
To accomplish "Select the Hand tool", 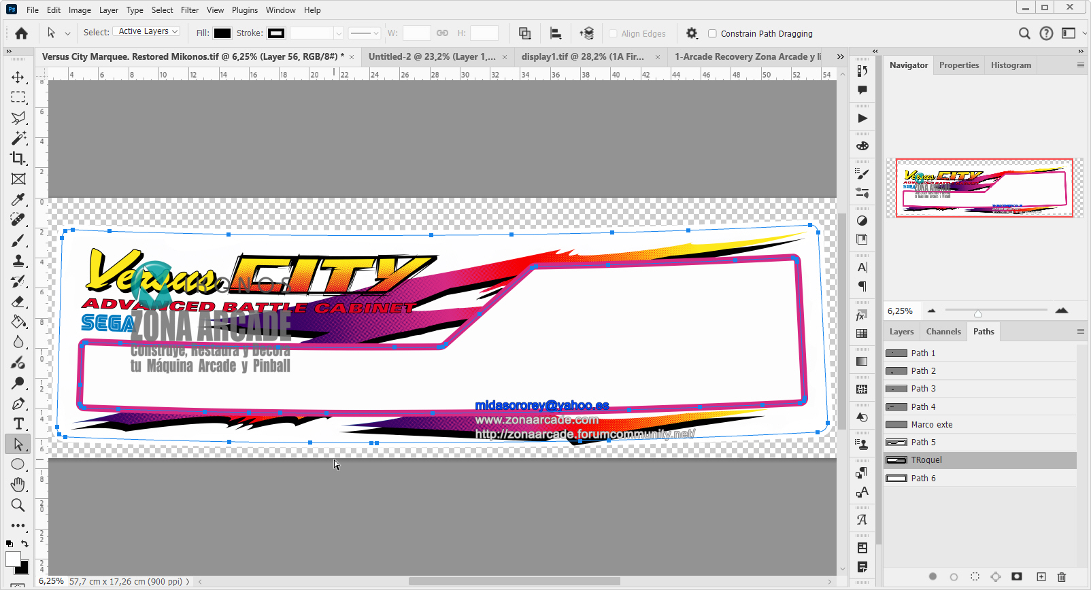I will click(x=18, y=485).
